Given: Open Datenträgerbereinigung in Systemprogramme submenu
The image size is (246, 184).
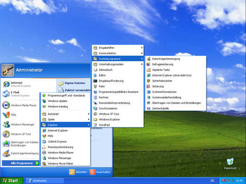Looking at the screenshot, I should point(176,59).
